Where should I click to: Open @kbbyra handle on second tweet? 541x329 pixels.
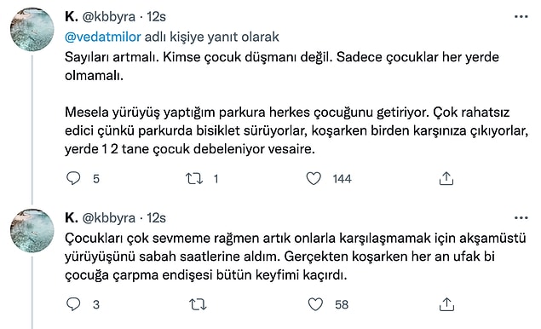[109, 218]
